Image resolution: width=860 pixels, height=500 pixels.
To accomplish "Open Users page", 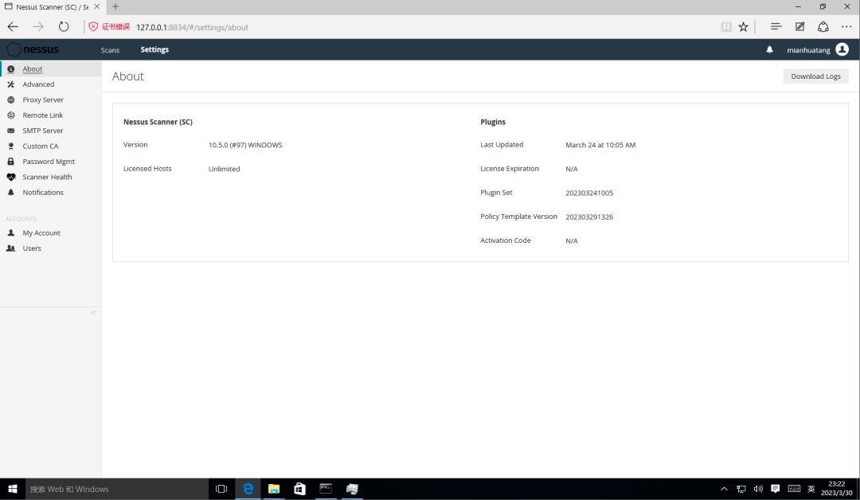I will coord(32,248).
